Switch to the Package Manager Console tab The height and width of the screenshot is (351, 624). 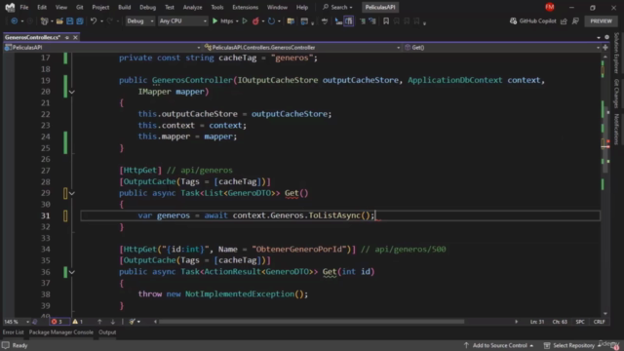pos(60,332)
